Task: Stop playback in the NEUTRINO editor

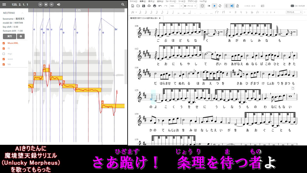Action: point(46,4)
